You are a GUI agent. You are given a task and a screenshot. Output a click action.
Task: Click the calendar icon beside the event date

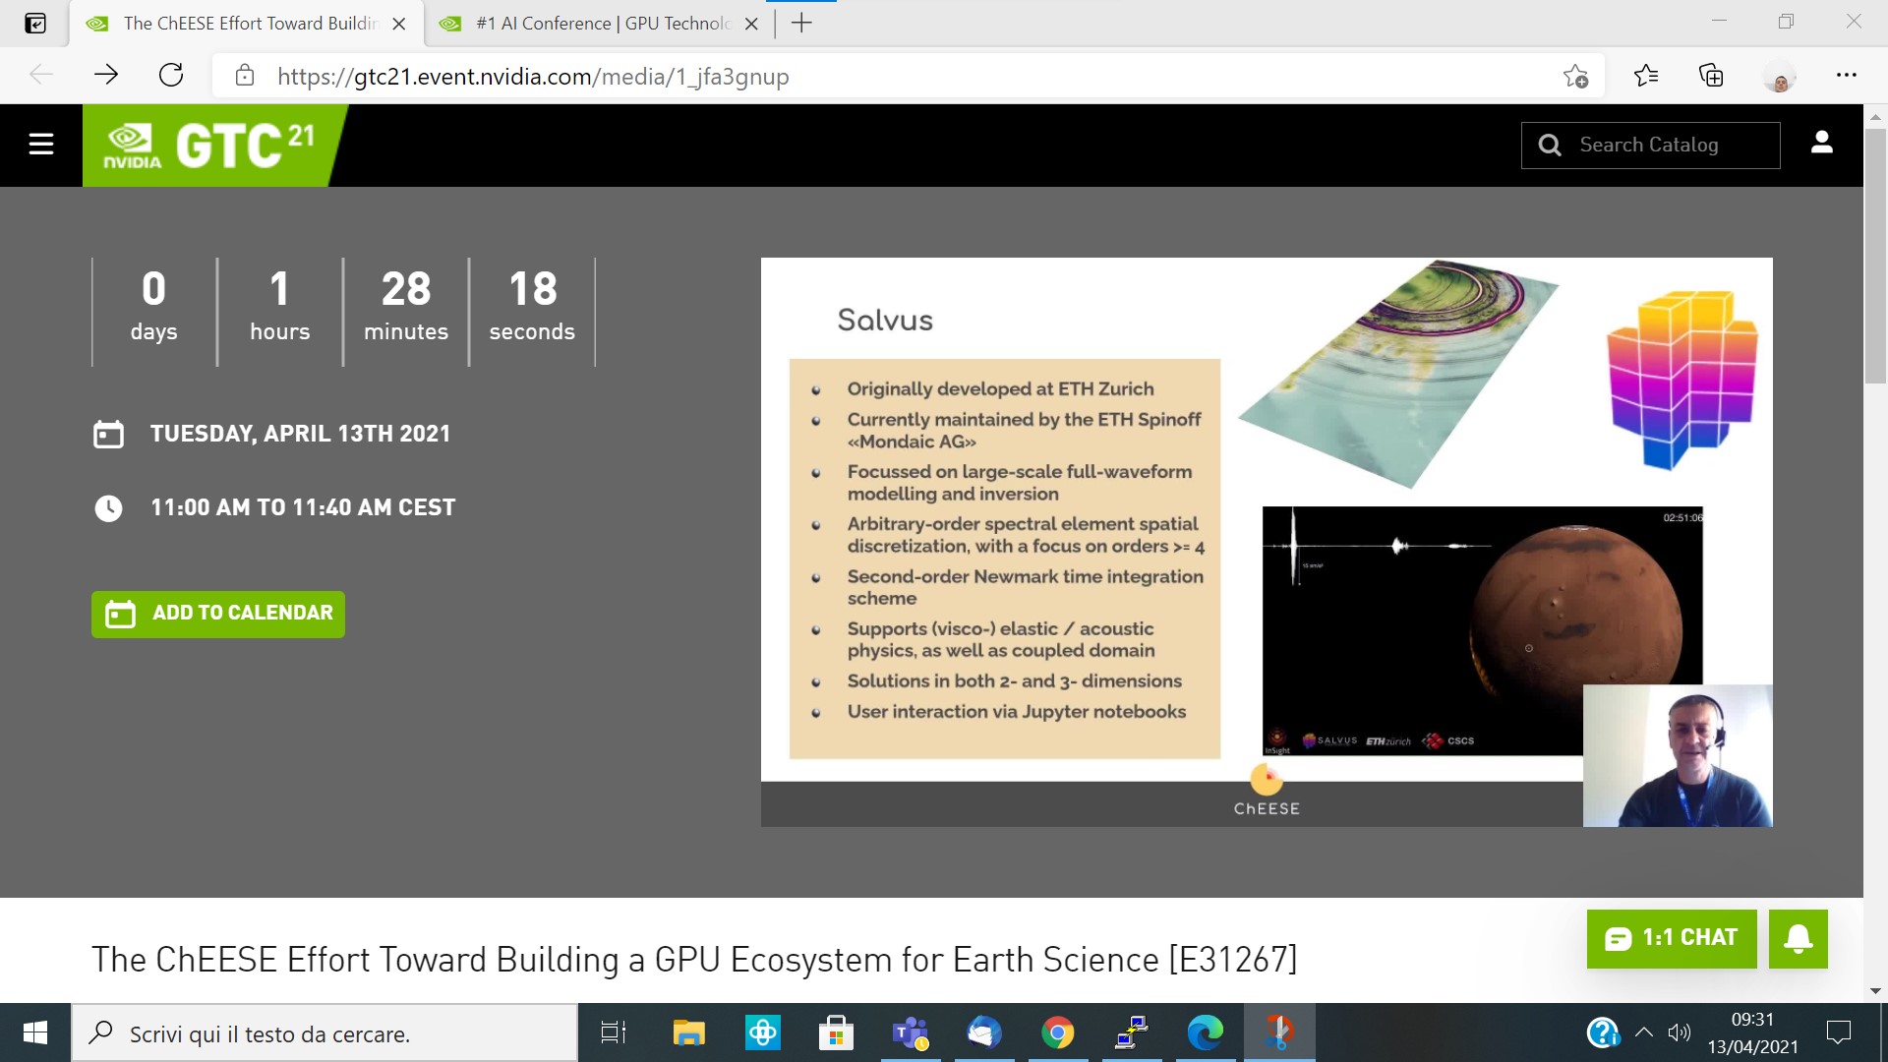pyautogui.click(x=111, y=433)
